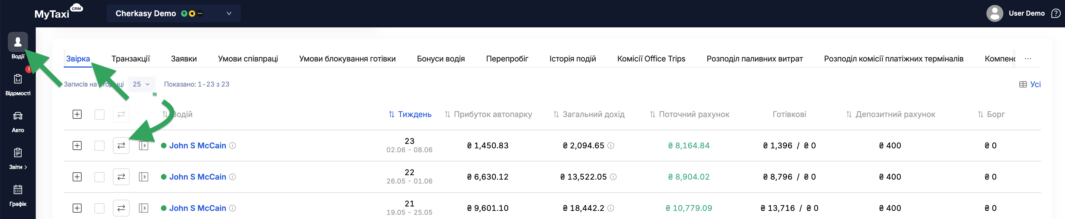The image size is (1065, 219).
Task: Open the Водії section in sidebar
Action: [18, 46]
